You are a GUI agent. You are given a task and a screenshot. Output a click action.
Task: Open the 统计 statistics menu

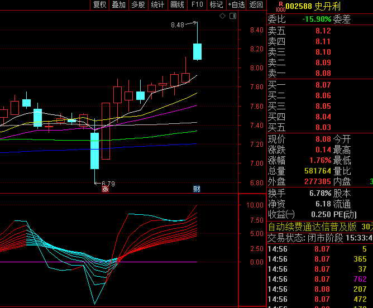click(x=157, y=5)
